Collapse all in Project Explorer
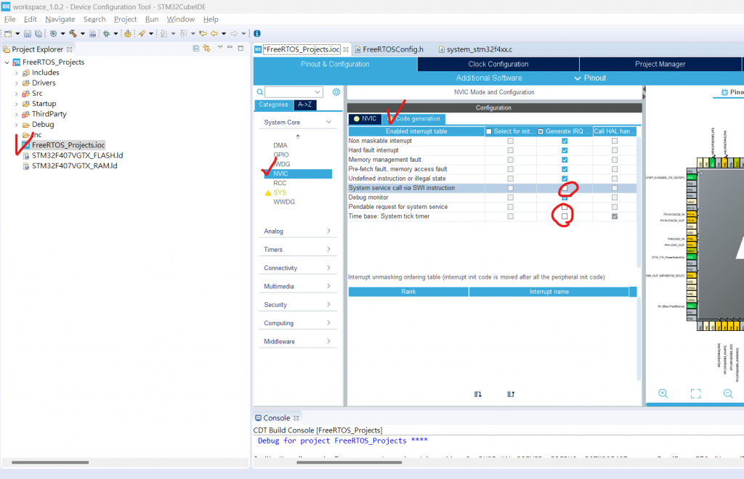 [x=196, y=49]
